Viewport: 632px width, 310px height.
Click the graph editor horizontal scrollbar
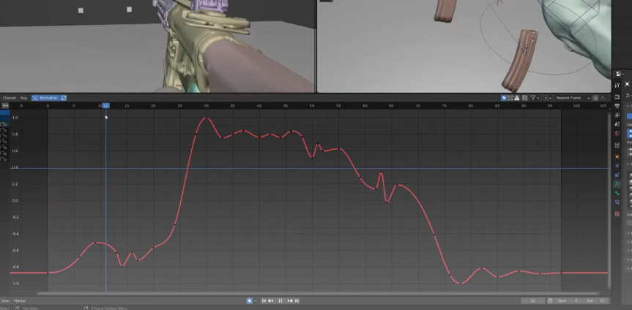[x=319, y=293]
